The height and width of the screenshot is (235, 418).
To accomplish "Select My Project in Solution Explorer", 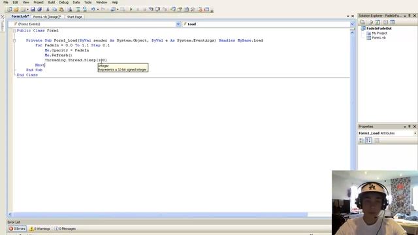I will tap(379, 33).
